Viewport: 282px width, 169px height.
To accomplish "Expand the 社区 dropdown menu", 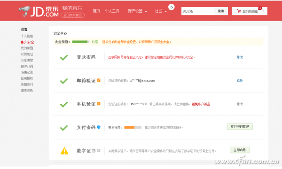I will 161,11.
